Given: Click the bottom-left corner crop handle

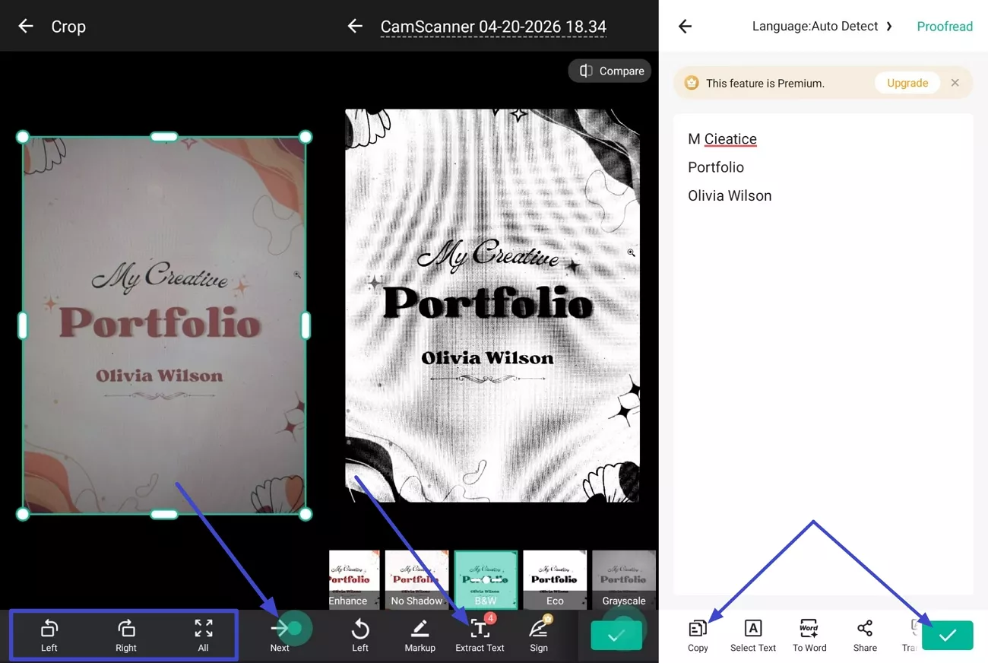Looking at the screenshot, I should pos(23,514).
